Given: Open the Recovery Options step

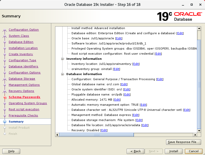Looking at the screenshot, I should point(21,91).
